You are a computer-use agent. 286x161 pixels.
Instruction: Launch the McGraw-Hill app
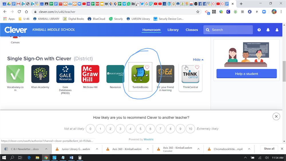tap(90, 74)
